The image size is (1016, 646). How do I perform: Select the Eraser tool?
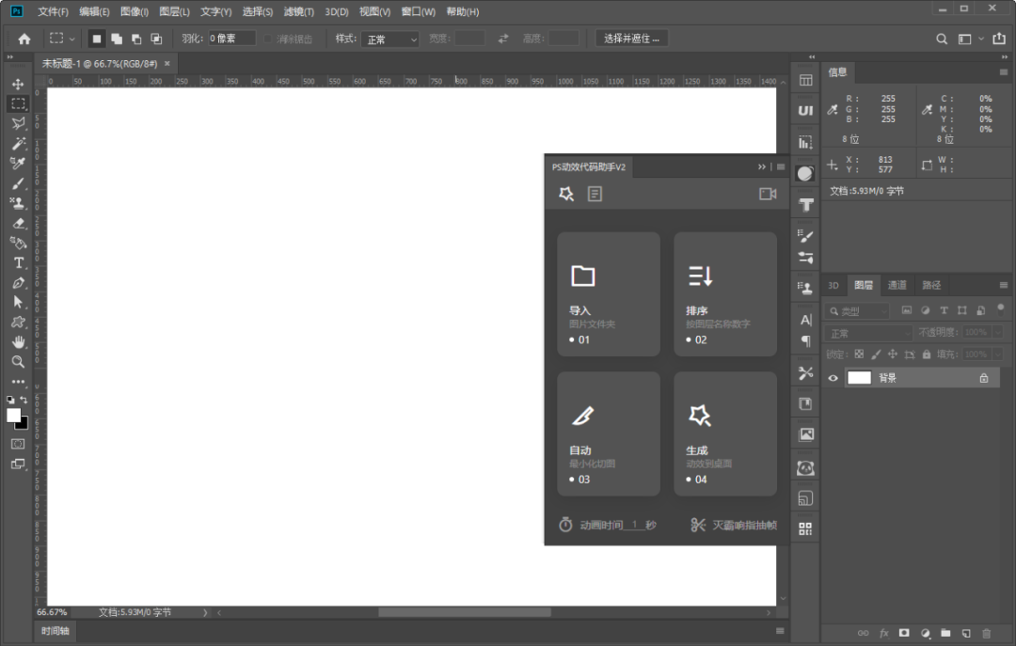point(18,223)
